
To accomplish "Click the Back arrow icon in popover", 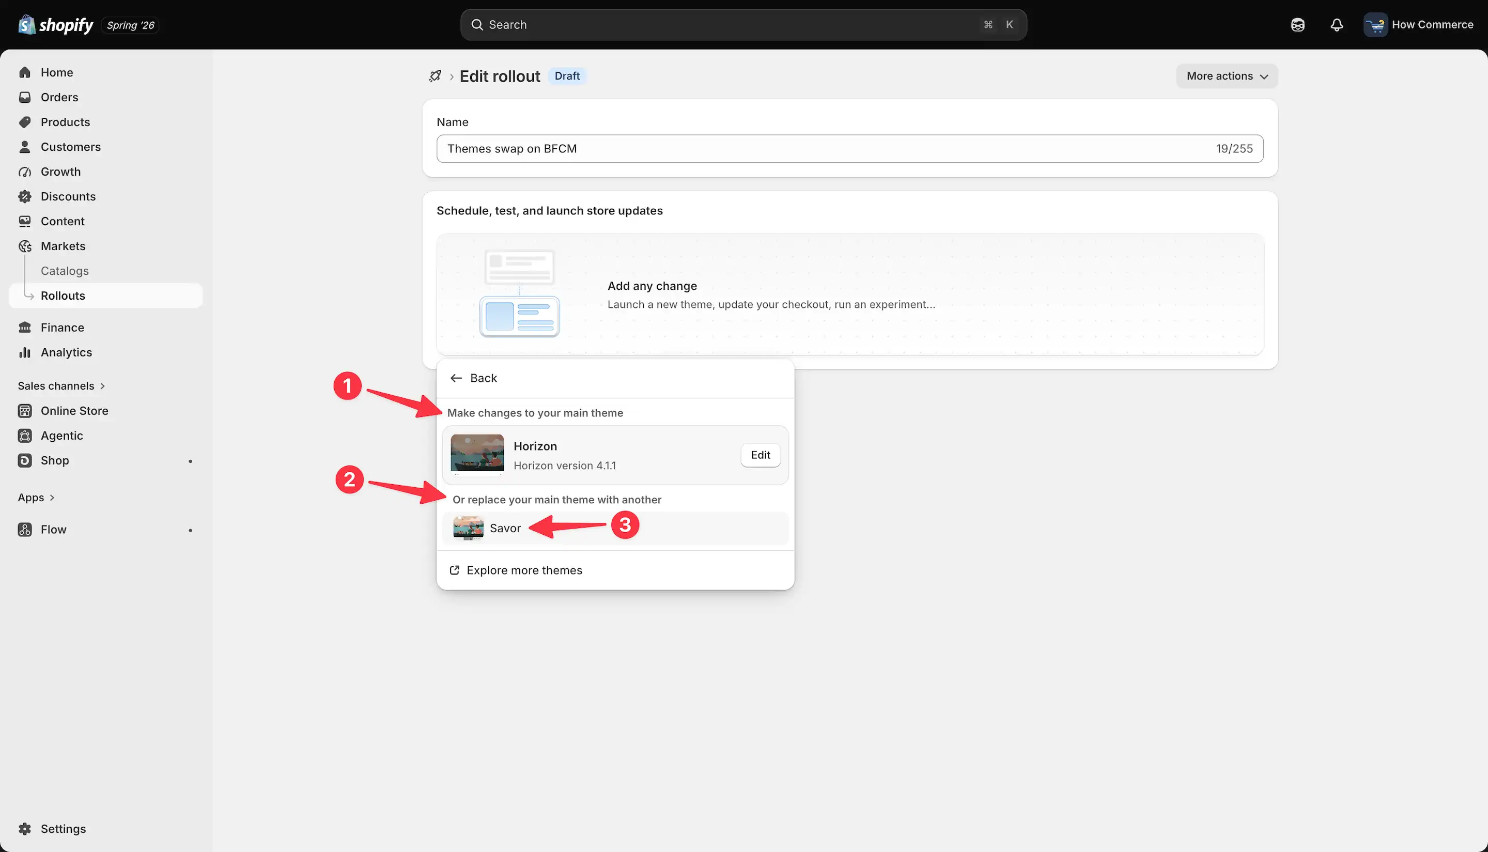I will tap(456, 378).
